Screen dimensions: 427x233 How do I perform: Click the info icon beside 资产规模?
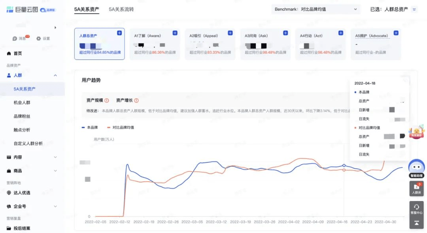(x=107, y=101)
